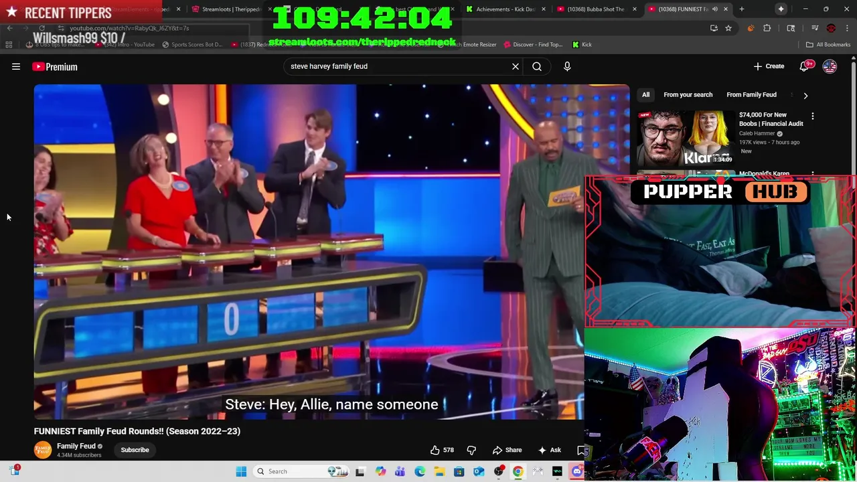Image resolution: width=857 pixels, height=482 pixels.
Task: Click the Ask button
Action: [x=549, y=450]
